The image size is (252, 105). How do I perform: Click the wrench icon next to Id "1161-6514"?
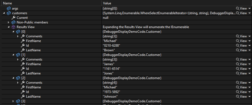(23, 69)
